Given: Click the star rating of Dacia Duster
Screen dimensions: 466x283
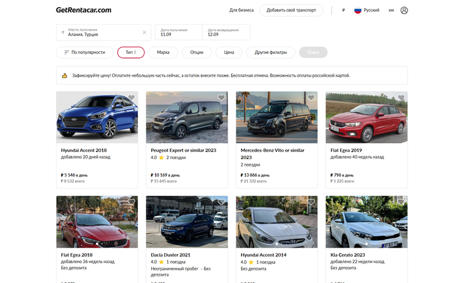Looking at the screenshot, I should pos(161,262).
